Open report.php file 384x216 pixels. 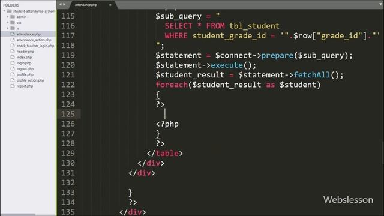pos(25,86)
